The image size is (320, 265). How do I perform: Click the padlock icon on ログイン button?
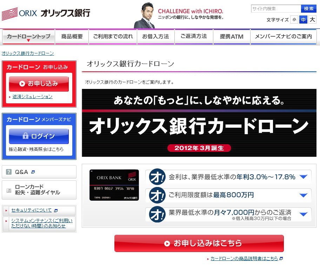(25, 136)
